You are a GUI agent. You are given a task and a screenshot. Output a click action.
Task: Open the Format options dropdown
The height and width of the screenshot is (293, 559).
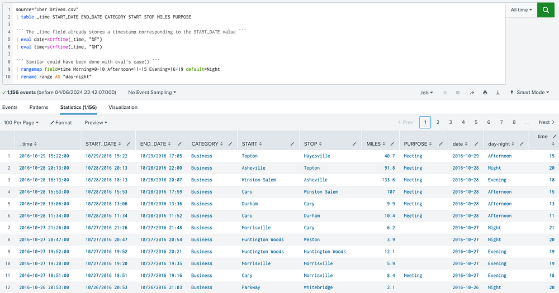pos(61,122)
